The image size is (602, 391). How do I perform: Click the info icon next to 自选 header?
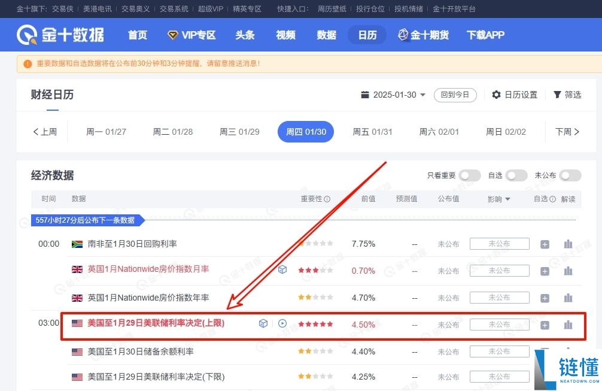(552, 199)
